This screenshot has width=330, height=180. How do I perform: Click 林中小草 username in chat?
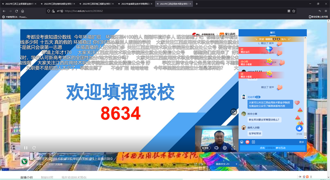252,114
